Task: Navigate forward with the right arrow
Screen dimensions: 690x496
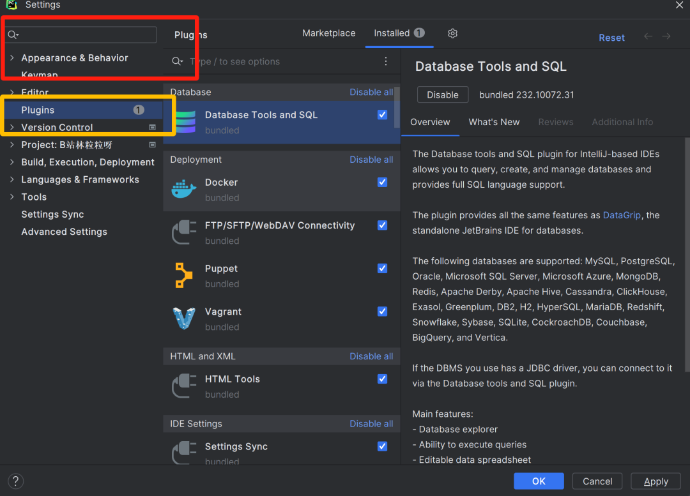Action: [666, 36]
